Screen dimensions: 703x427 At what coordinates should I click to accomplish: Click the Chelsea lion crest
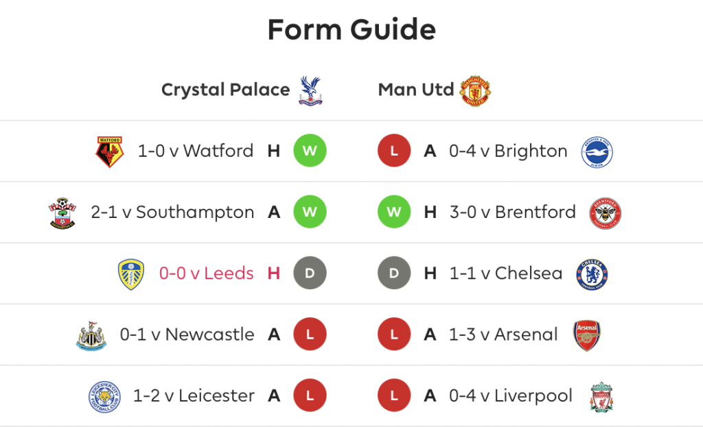tap(592, 274)
